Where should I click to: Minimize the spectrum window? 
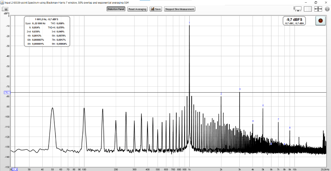(306, 2)
